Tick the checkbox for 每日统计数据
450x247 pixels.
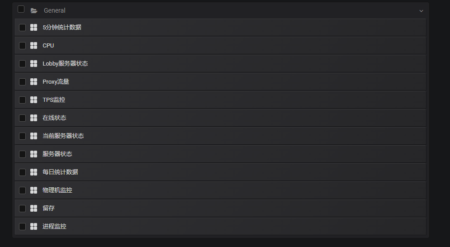point(22,172)
